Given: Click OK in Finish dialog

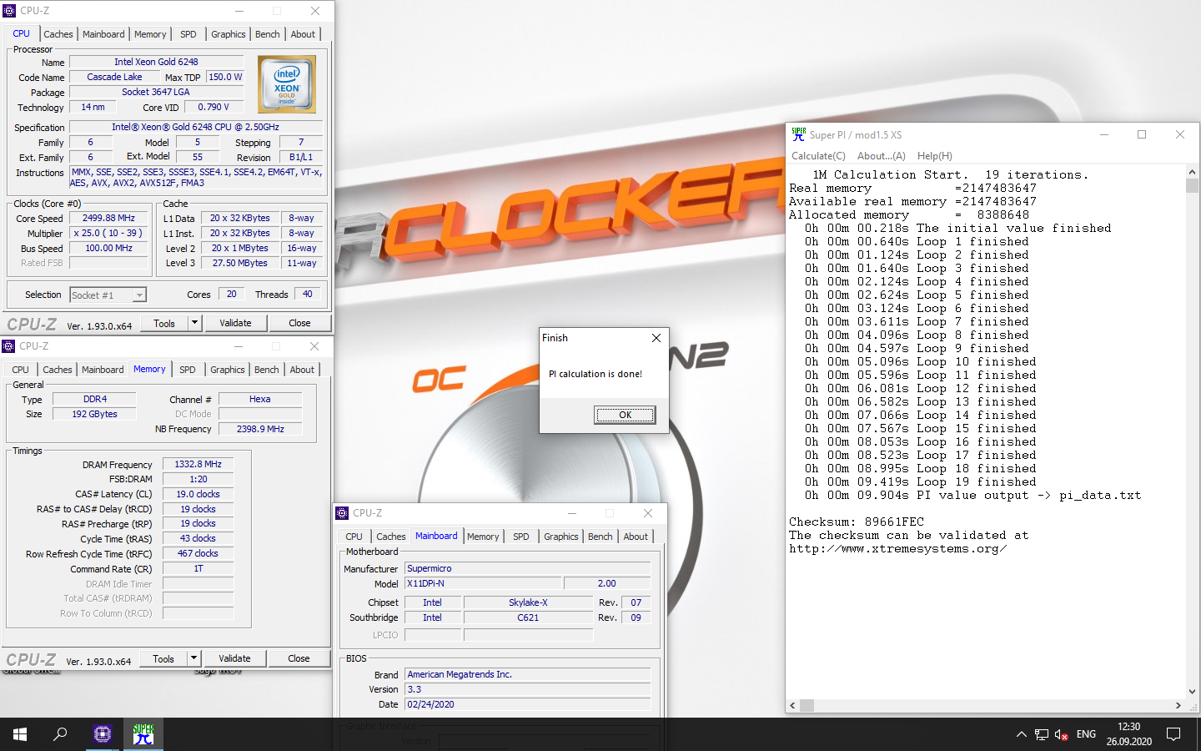Looking at the screenshot, I should pos(625,415).
